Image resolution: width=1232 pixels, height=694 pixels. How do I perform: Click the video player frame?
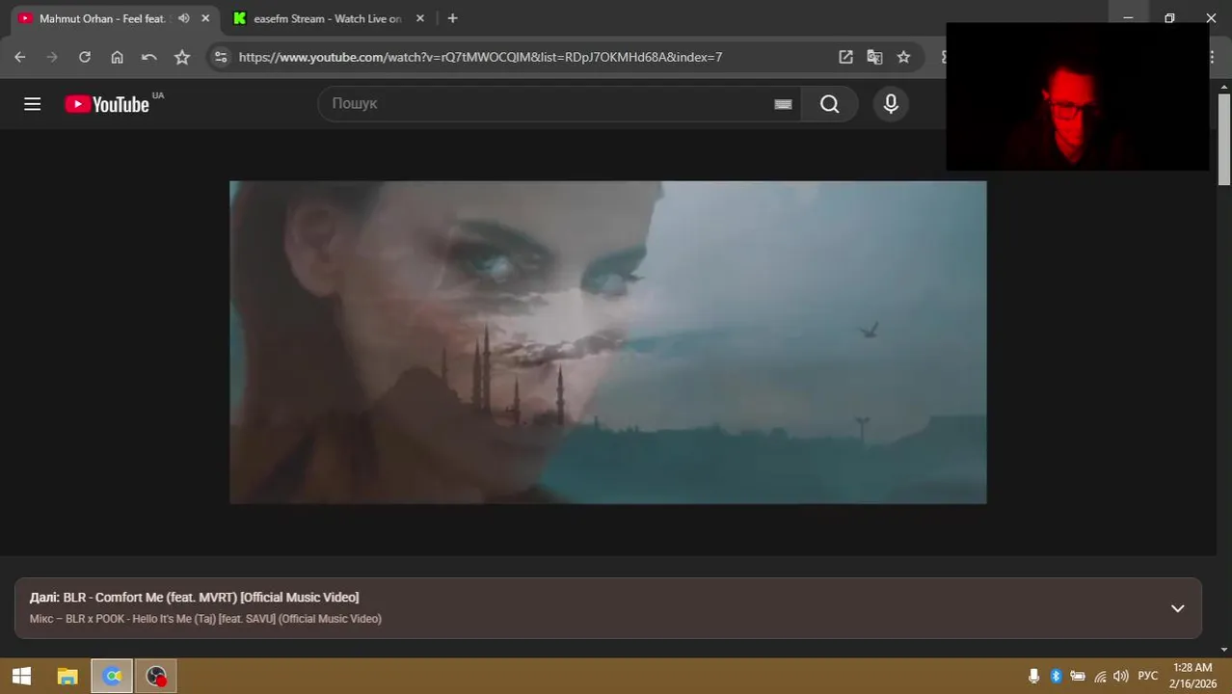tap(607, 342)
